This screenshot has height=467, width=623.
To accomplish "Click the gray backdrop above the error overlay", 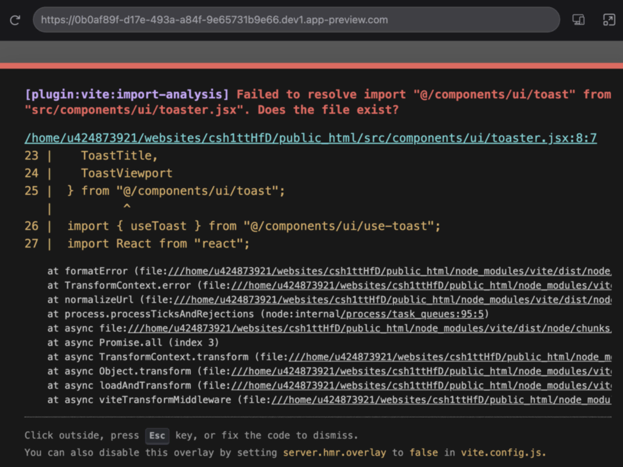I will coord(311,51).
